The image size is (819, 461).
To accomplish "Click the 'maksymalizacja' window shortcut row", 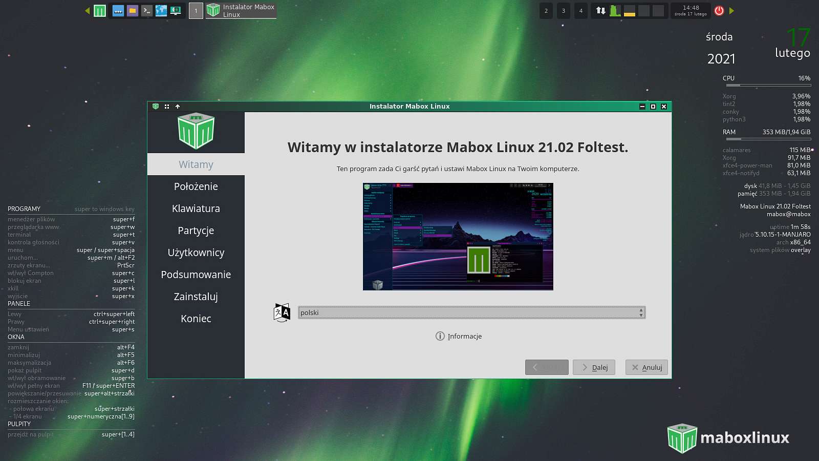I will point(71,363).
